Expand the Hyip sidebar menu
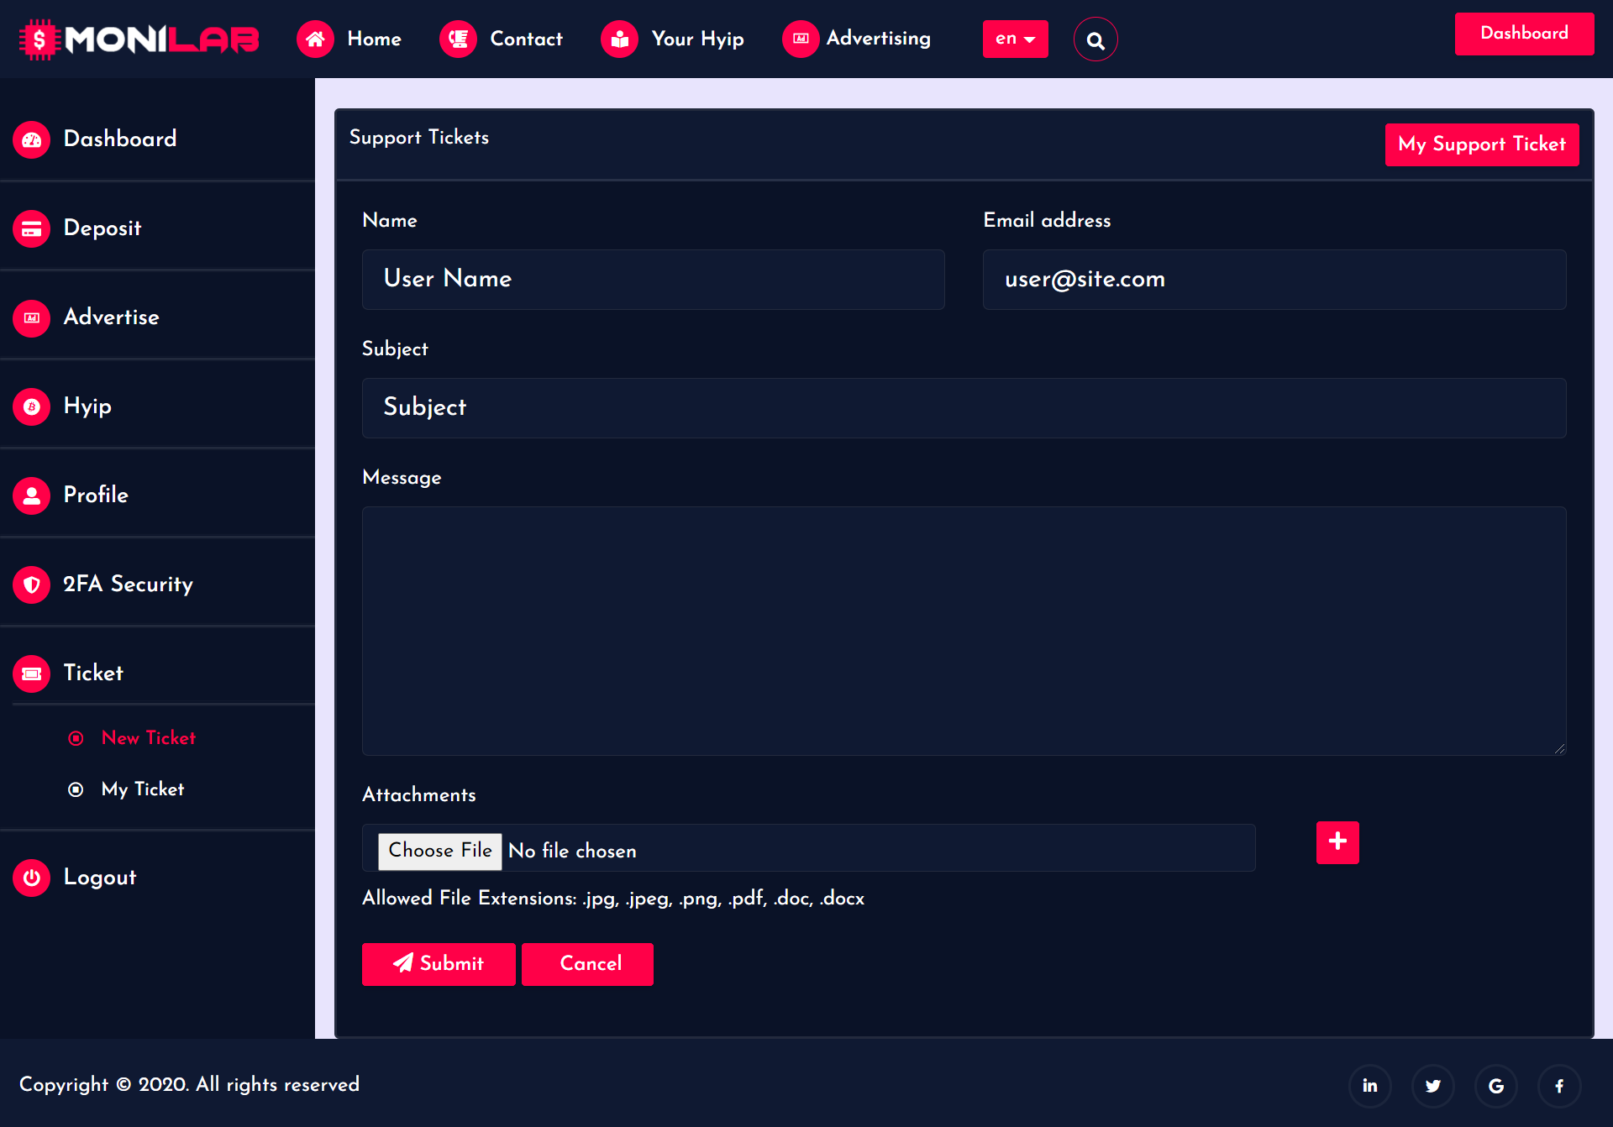The image size is (1613, 1127). 87,406
